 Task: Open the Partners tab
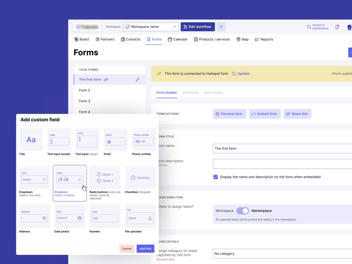click(105, 39)
